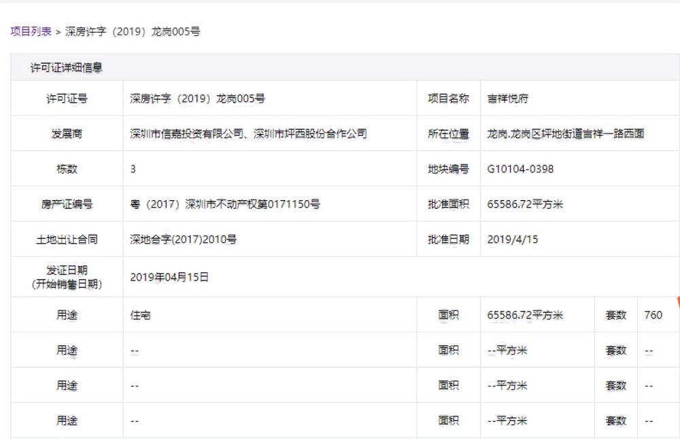Image resolution: width=680 pixels, height=439 pixels.
Task: Click breadcrumb text 深房许字（2019）龙岗005号
Action: click(133, 31)
